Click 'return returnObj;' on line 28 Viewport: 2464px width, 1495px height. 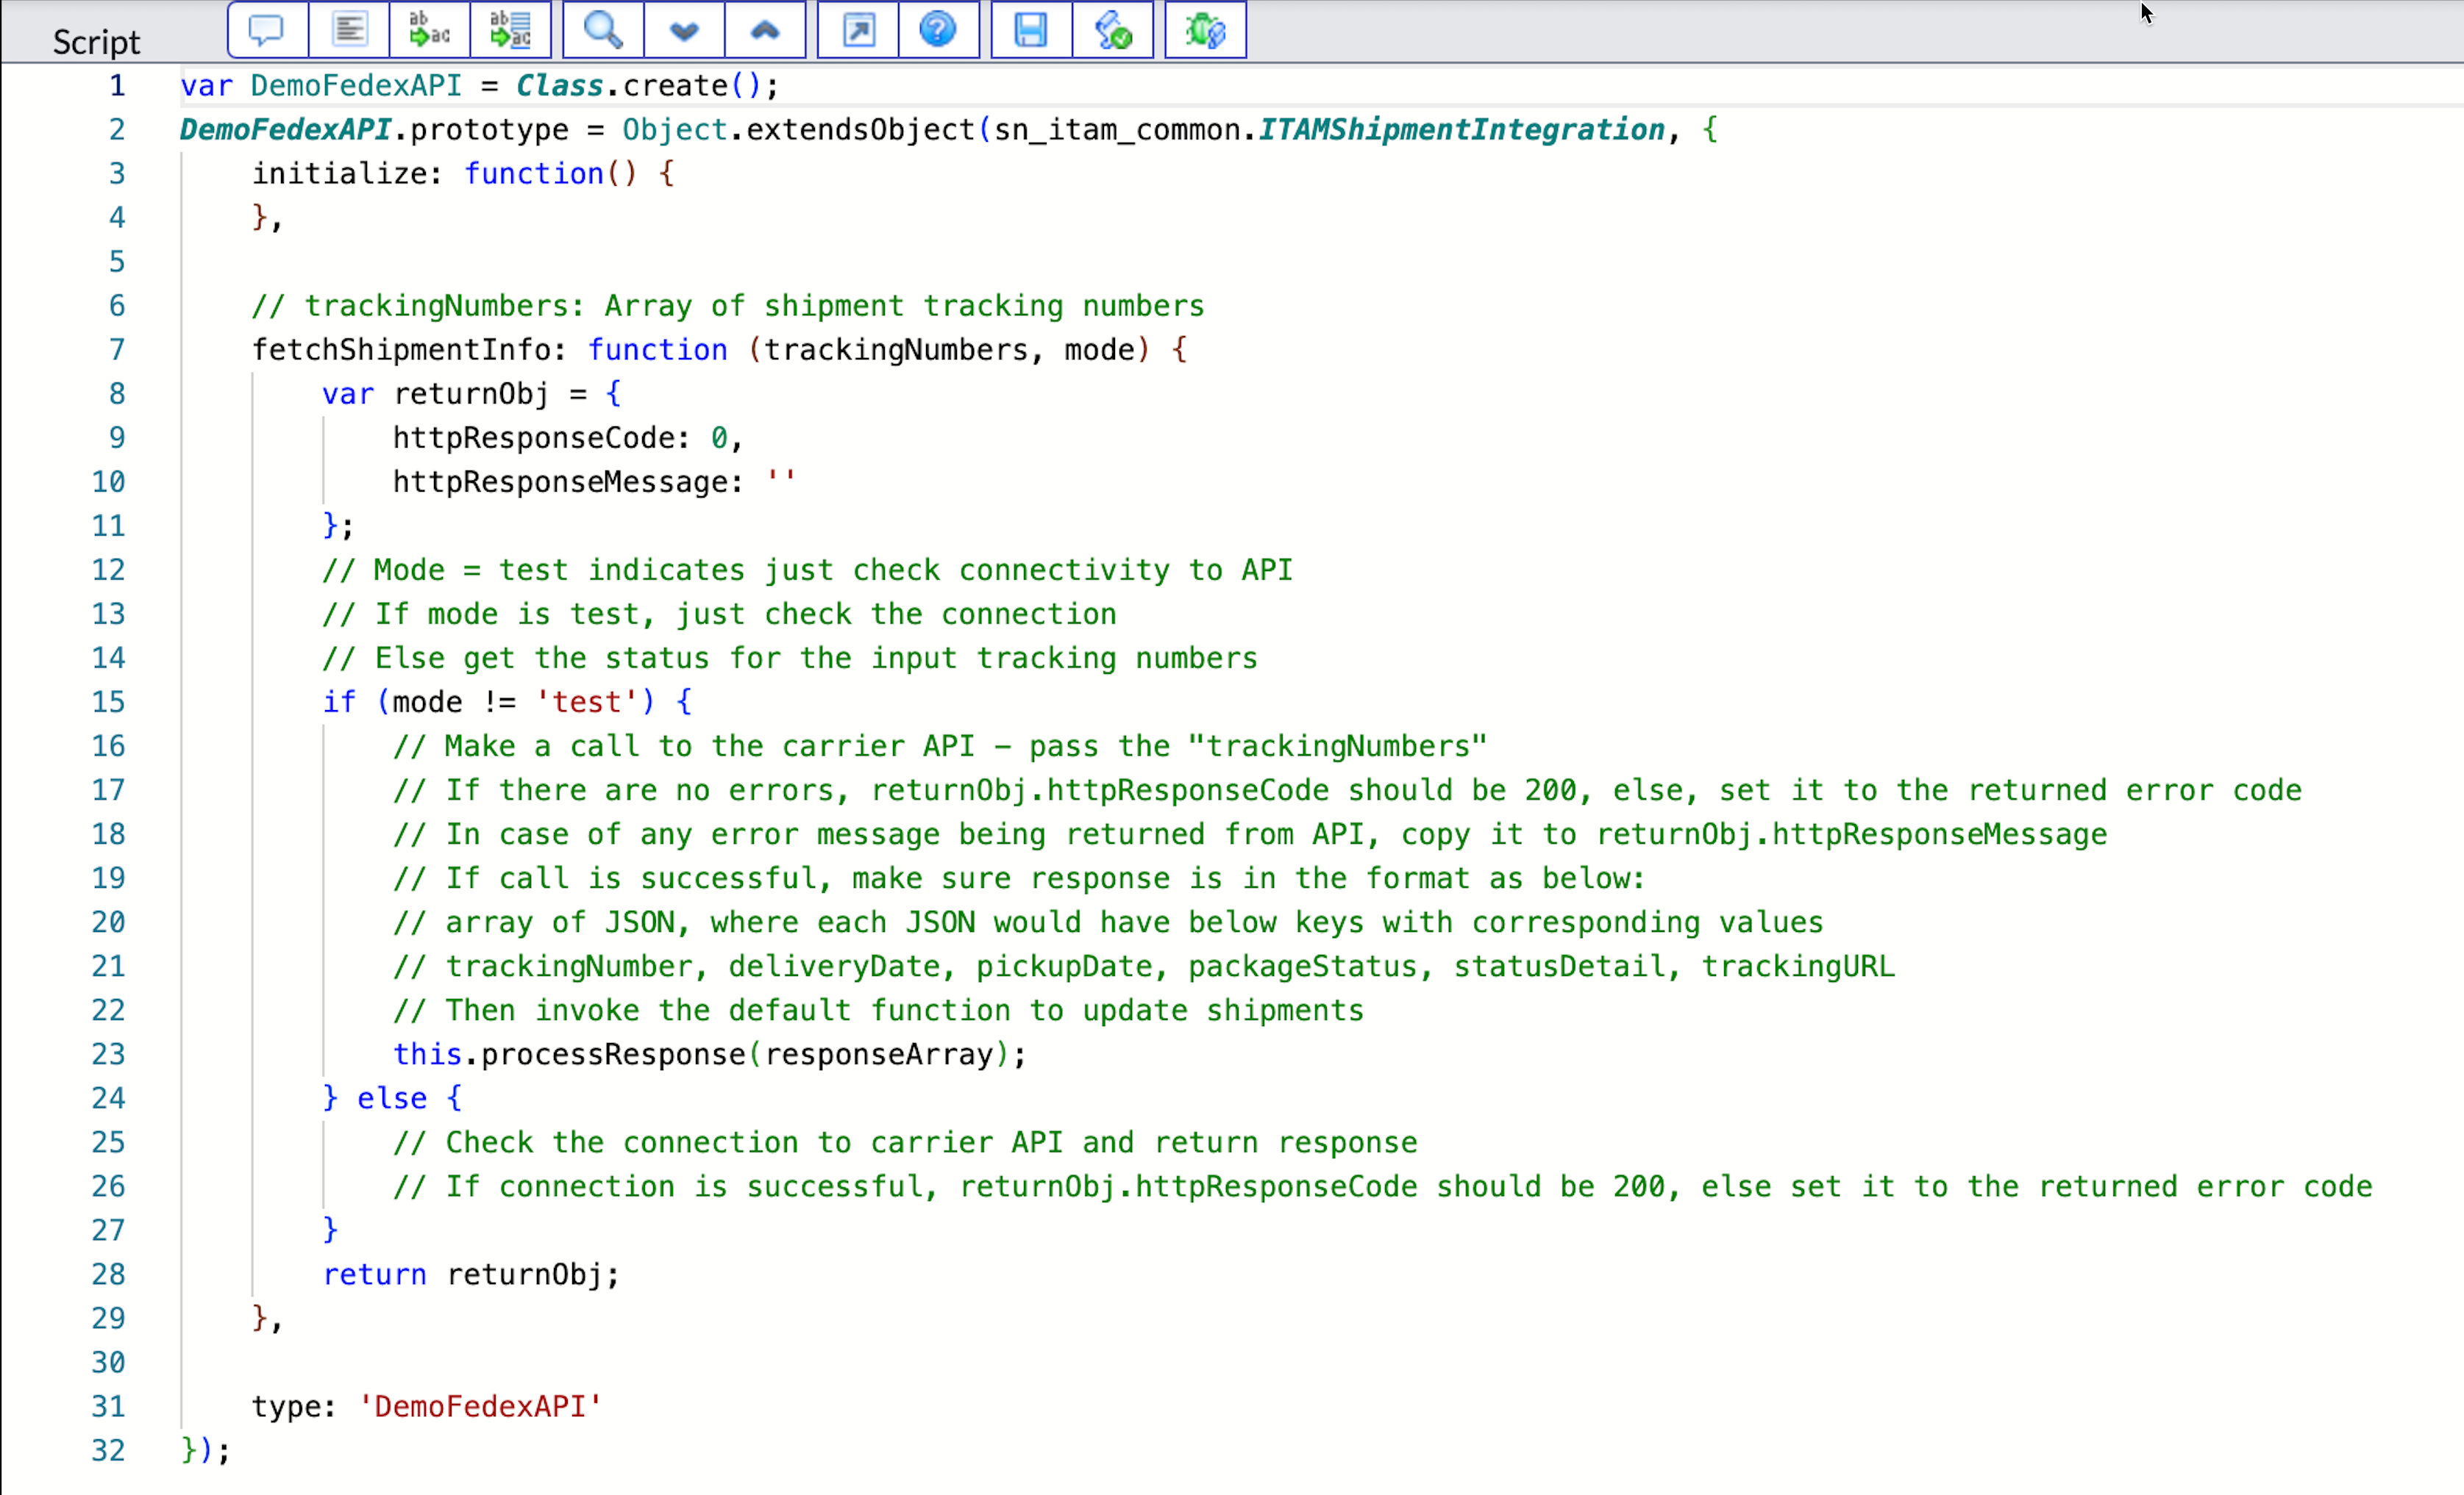(x=471, y=1274)
